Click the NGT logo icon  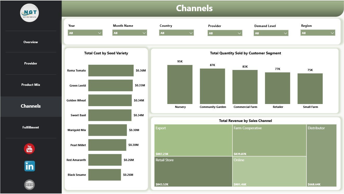tap(29, 13)
